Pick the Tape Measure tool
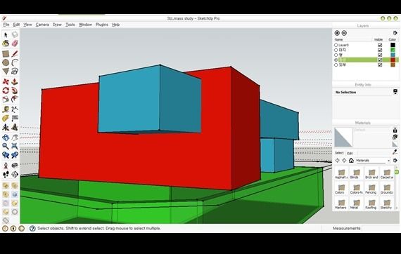Screen dimensions: 401x254 6,109
